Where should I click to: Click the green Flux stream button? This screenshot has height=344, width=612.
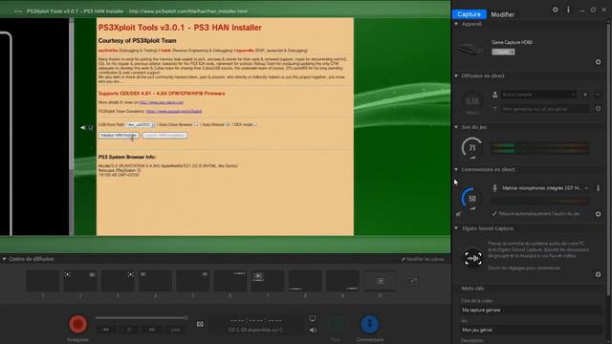tap(336, 324)
